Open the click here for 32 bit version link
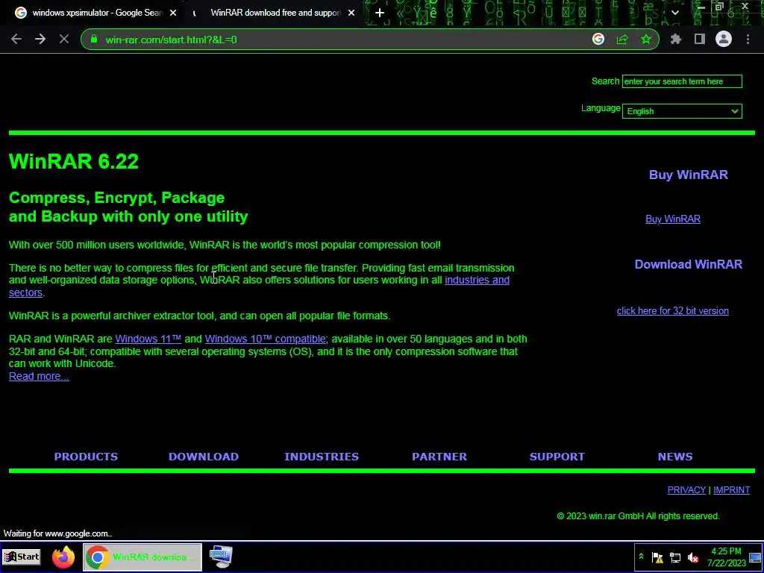 coord(672,311)
